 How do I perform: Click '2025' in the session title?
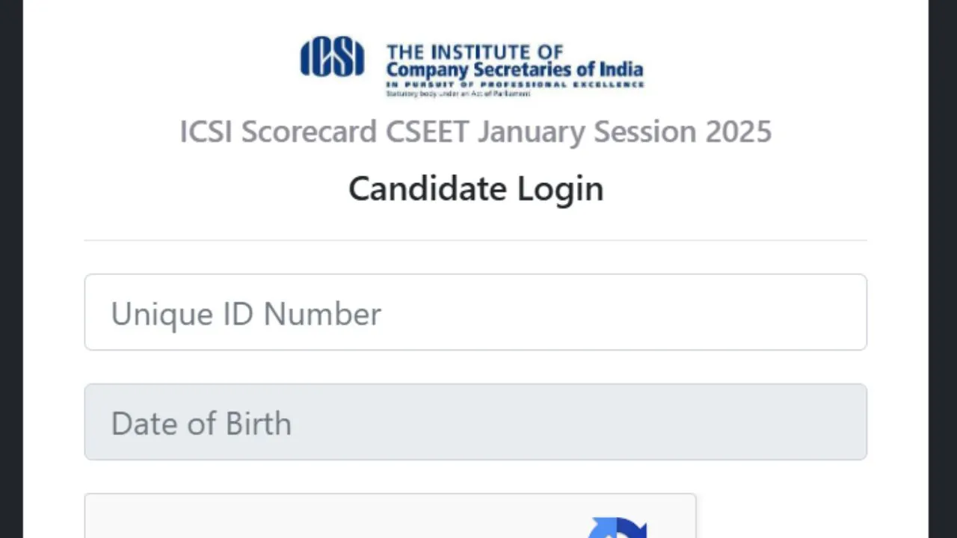pos(739,132)
